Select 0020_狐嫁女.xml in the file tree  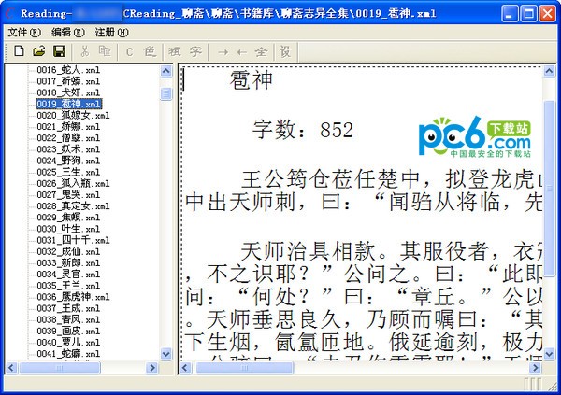point(73,116)
